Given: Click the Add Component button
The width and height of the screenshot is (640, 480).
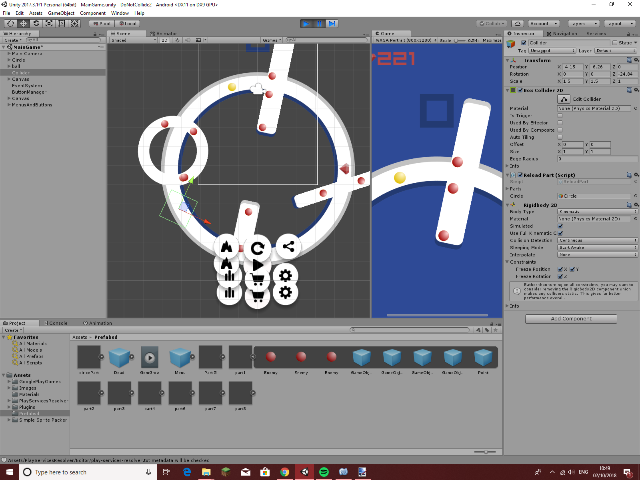Looking at the screenshot, I should pyautogui.click(x=571, y=319).
